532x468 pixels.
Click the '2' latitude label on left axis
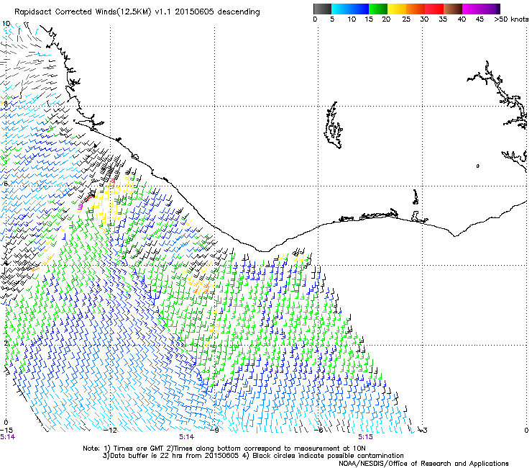pyautogui.click(x=6, y=343)
